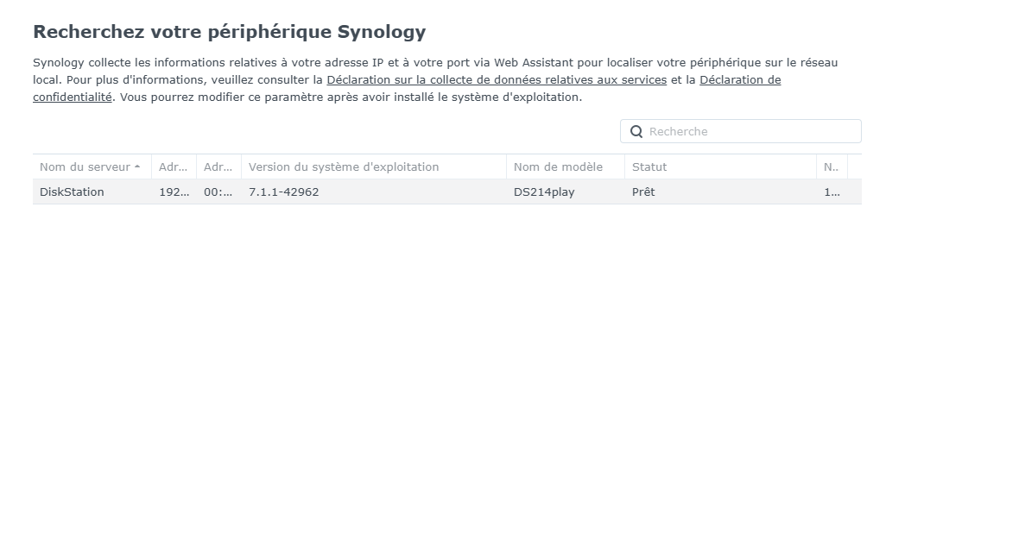The height and width of the screenshot is (559, 1025).
Task: Click Adr... header left of Version column
Action: pyautogui.click(x=219, y=167)
